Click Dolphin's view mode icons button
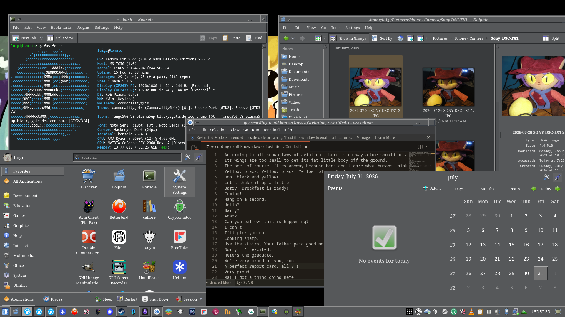 [x=318, y=38]
